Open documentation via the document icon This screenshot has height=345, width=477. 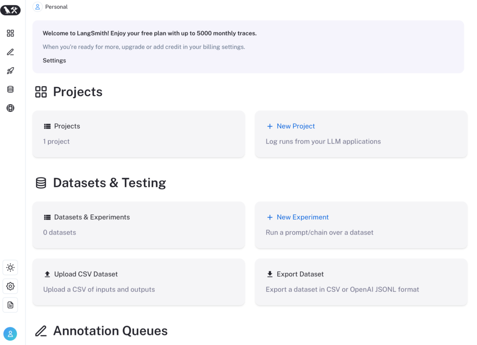(x=10, y=305)
